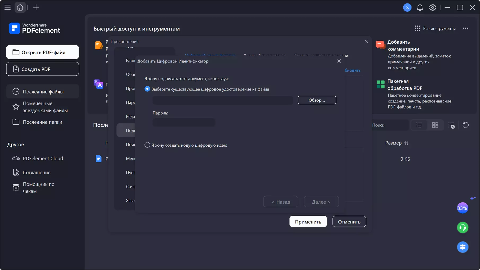Select existing digital ID from file option
The width and height of the screenshot is (480, 270).
[x=147, y=89]
